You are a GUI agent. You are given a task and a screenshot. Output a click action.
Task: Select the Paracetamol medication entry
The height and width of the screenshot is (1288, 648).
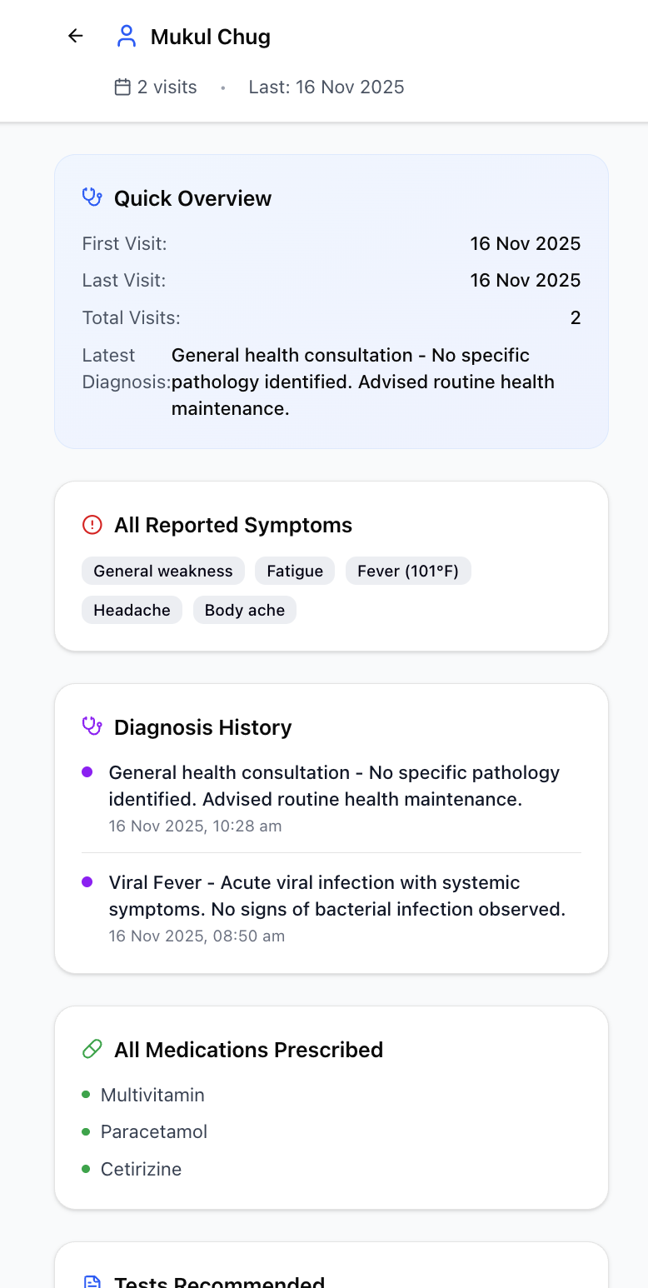(153, 1131)
